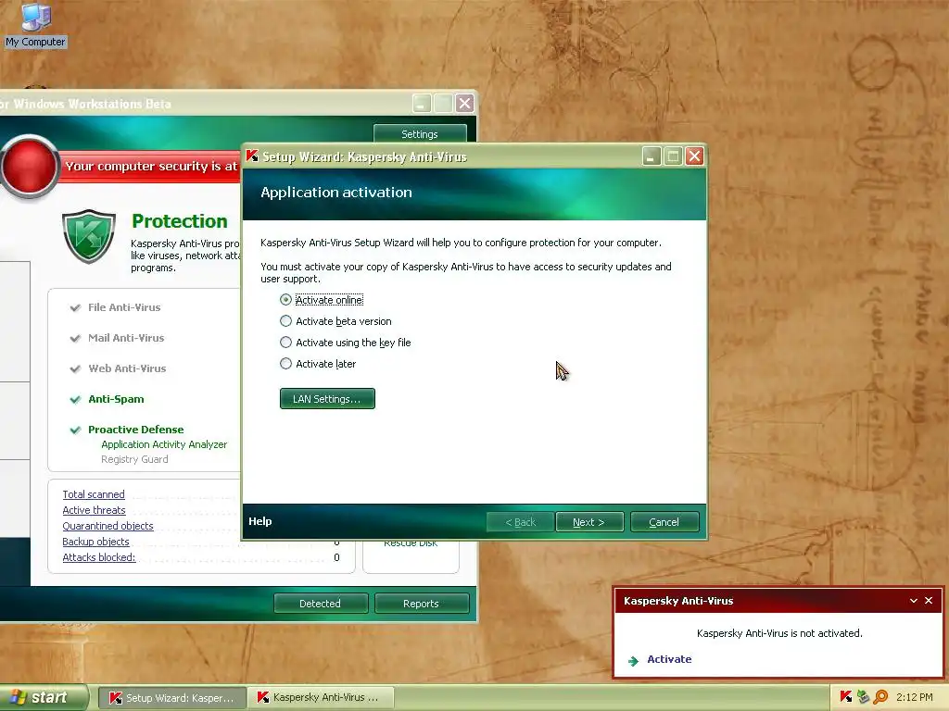Open Help in the Setup Wizard
The height and width of the screenshot is (711, 949).
pyautogui.click(x=260, y=521)
